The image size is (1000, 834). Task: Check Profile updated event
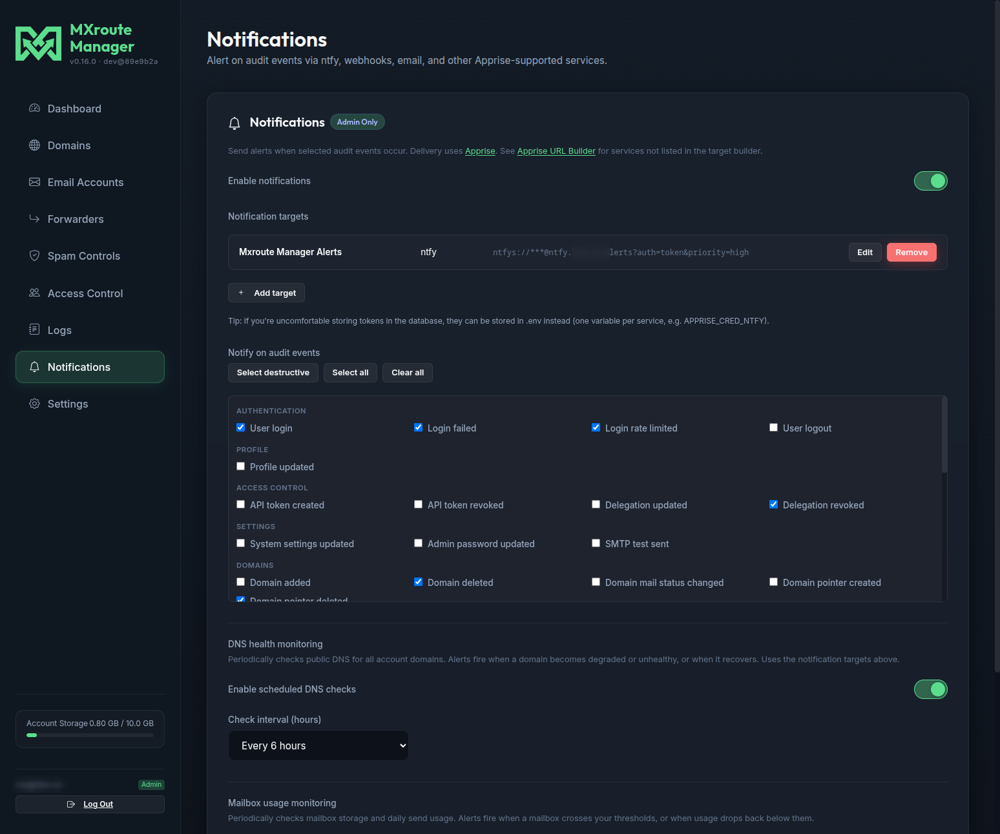tap(240, 466)
